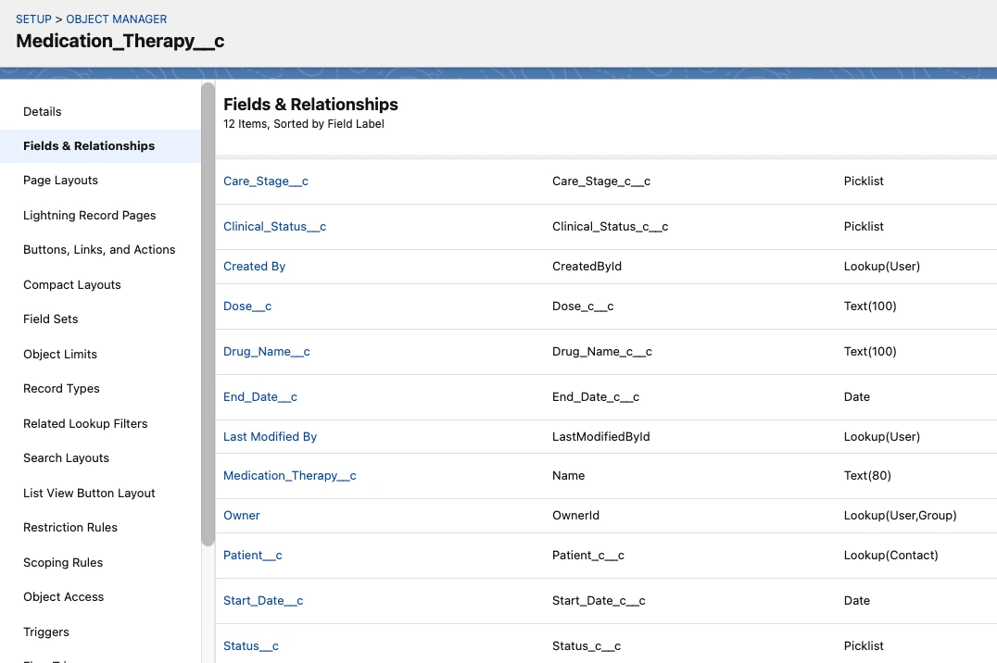Navigate to Restriction Rules
Image resolution: width=997 pixels, height=663 pixels.
pos(69,527)
